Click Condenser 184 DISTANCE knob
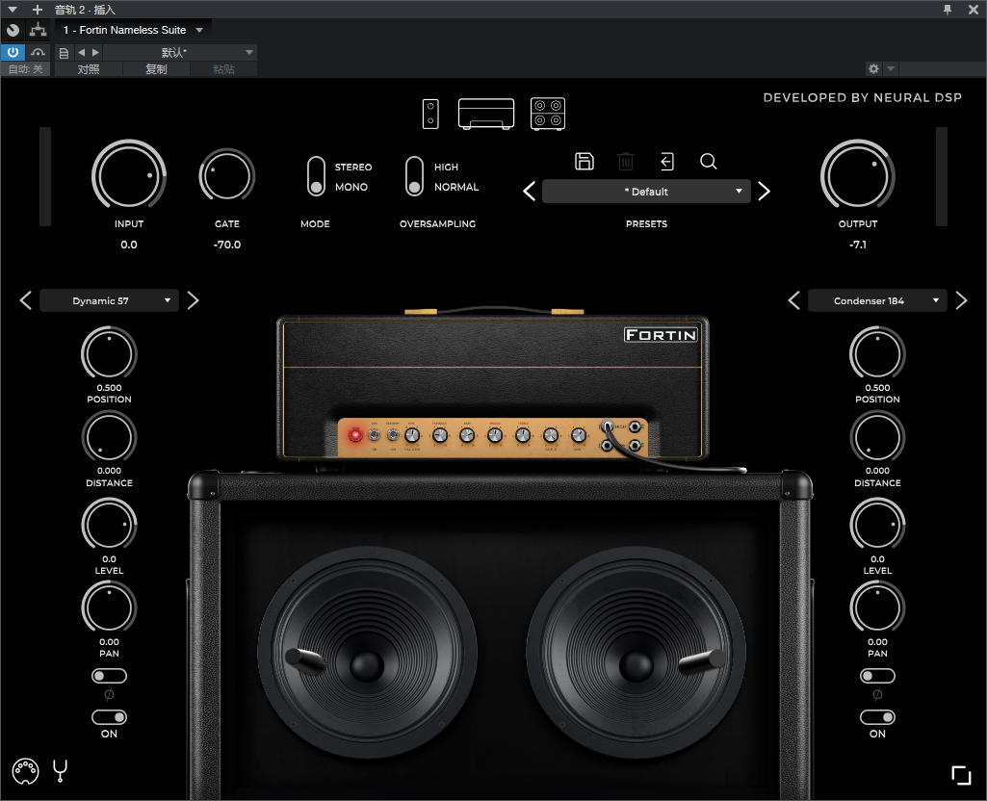 tap(877, 437)
